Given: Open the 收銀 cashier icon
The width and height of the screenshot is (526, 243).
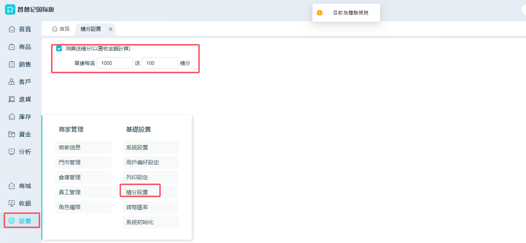Looking at the screenshot, I should (12, 203).
